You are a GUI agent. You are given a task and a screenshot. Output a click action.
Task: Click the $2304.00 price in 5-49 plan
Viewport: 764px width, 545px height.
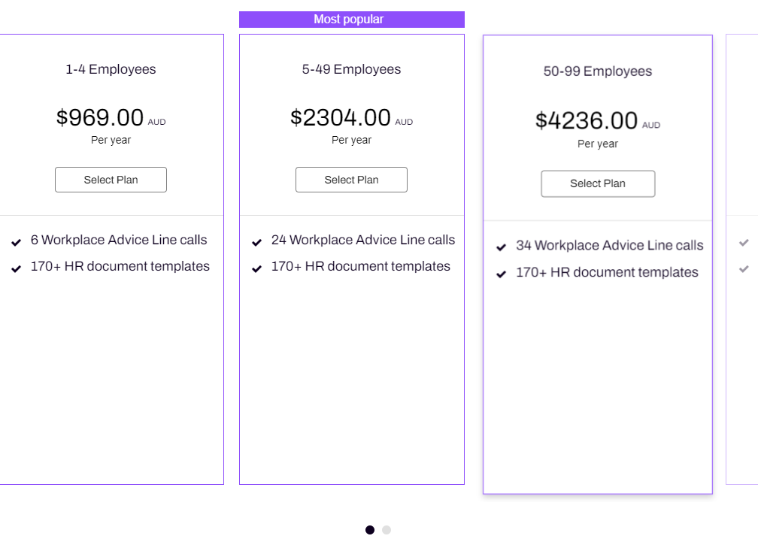(341, 117)
